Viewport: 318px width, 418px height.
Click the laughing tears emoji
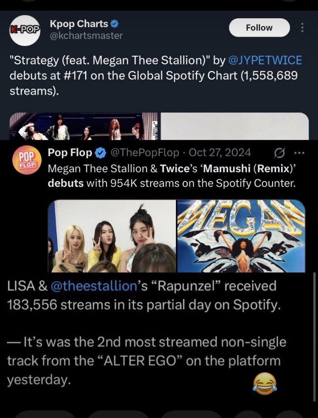click(x=265, y=383)
